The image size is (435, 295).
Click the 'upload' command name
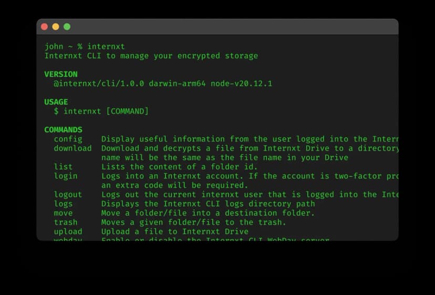click(68, 231)
